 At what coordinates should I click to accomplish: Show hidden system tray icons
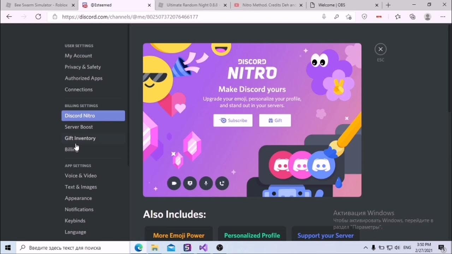coord(365,248)
